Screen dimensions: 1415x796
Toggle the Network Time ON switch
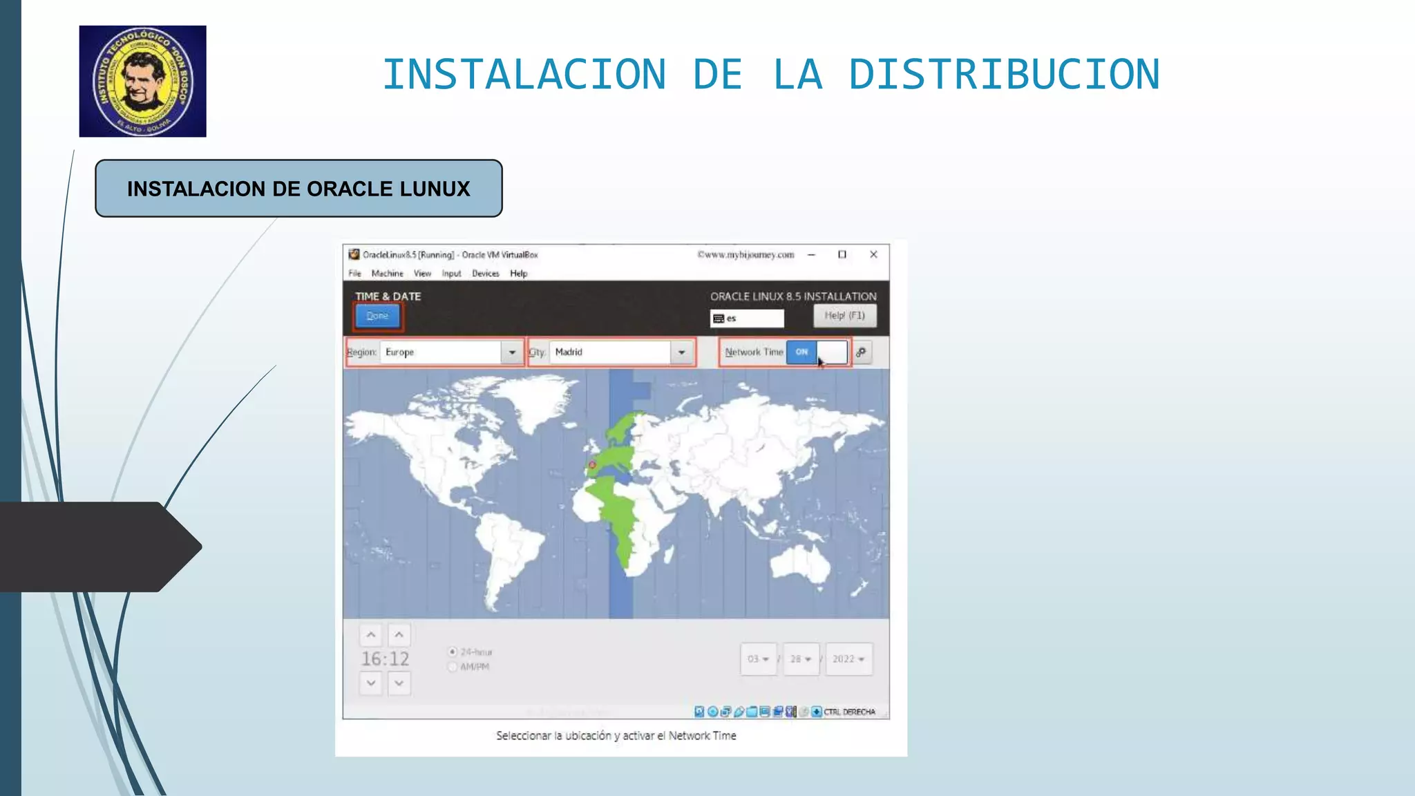point(817,352)
